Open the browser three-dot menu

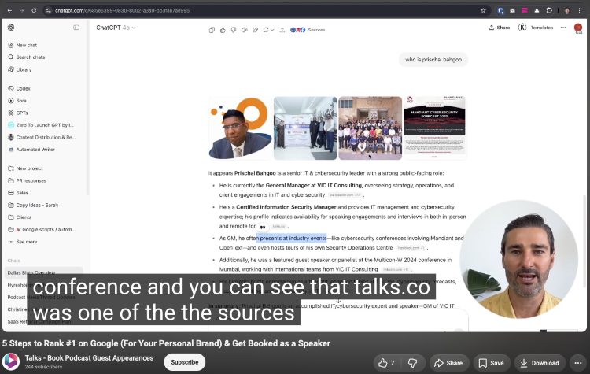click(580, 10)
